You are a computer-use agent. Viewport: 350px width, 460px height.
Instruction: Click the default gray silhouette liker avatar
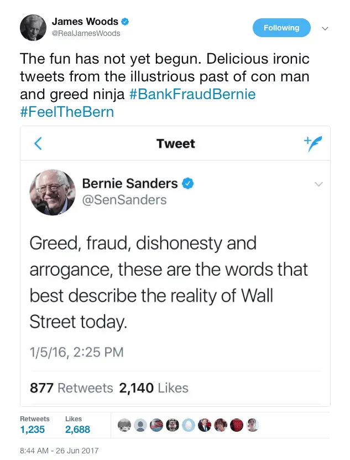[x=140, y=425]
